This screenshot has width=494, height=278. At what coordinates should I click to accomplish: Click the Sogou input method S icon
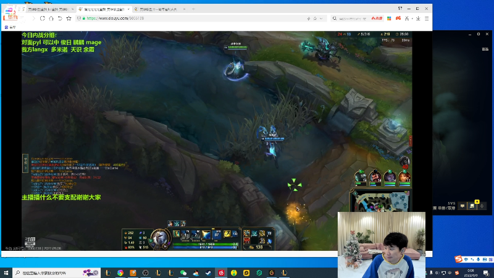point(458,259)
